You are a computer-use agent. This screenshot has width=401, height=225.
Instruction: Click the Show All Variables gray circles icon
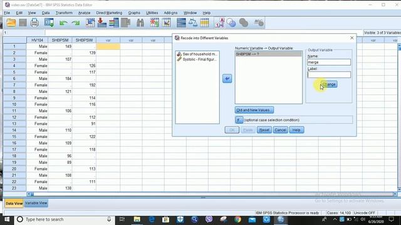point(244,22)
